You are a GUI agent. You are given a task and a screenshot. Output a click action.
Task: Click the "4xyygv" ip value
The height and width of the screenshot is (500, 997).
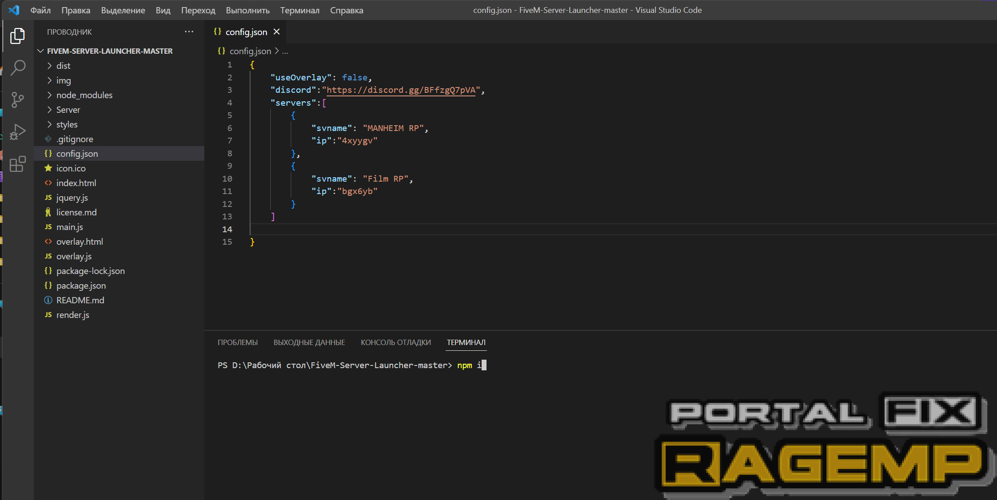point(357,141)
